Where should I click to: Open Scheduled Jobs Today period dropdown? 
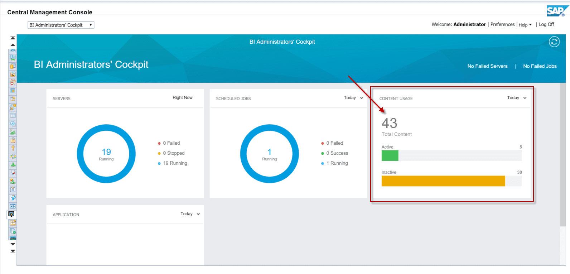(353, 98)
